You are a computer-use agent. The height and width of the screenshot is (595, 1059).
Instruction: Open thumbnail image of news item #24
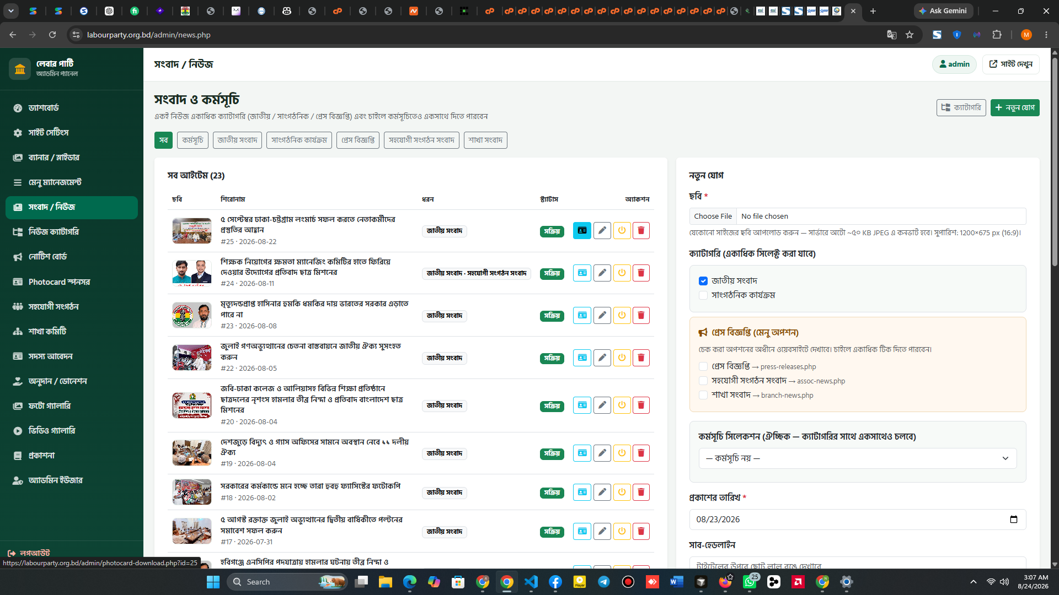click(x=191, y=273)
